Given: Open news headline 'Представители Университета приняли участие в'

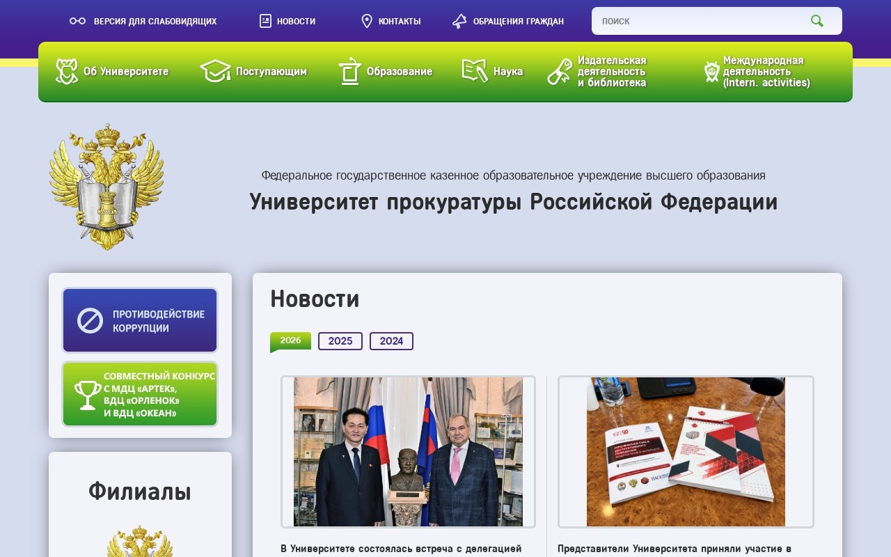Looking at the screenshot, I should (675, 549).
